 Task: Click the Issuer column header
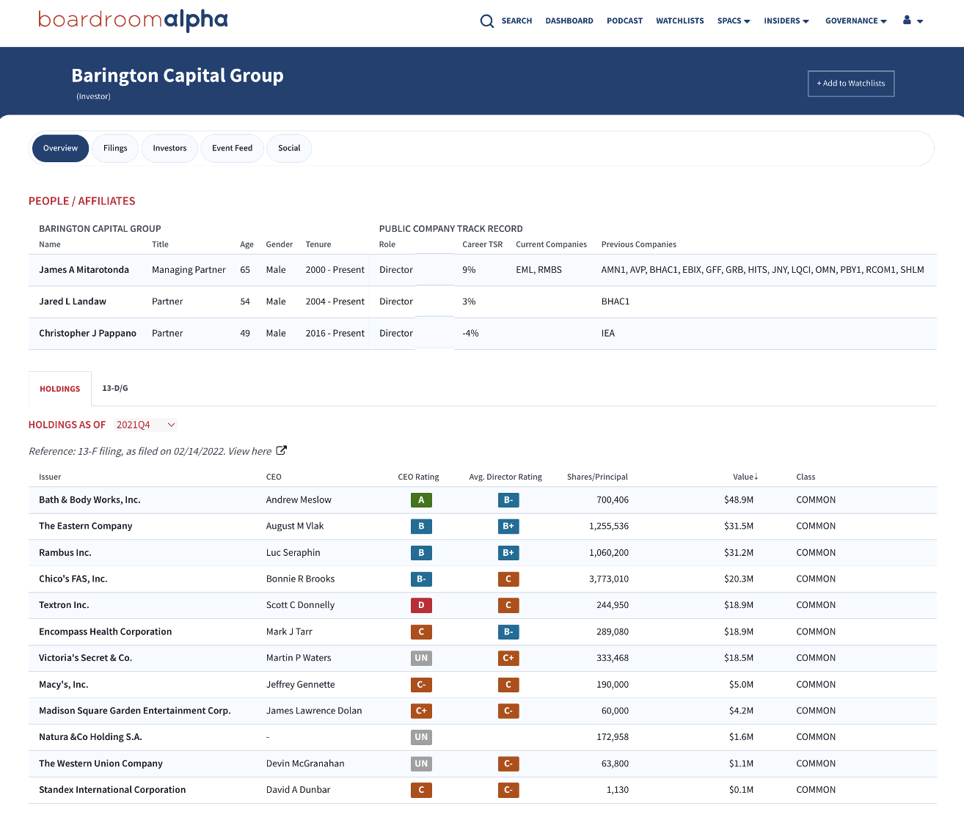(50, 477)
